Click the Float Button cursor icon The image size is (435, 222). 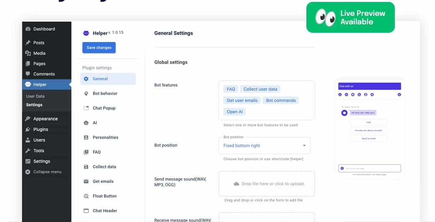(x=86, y=196)
